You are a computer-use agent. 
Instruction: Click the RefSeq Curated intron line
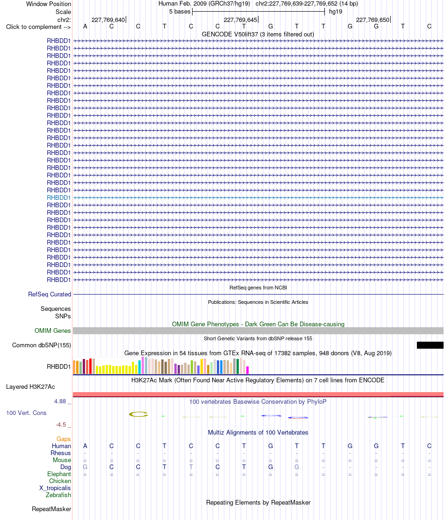pos(258,294)
